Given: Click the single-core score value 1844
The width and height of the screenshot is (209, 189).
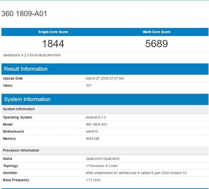Looking at the screenshot, I should click(53, 43).
